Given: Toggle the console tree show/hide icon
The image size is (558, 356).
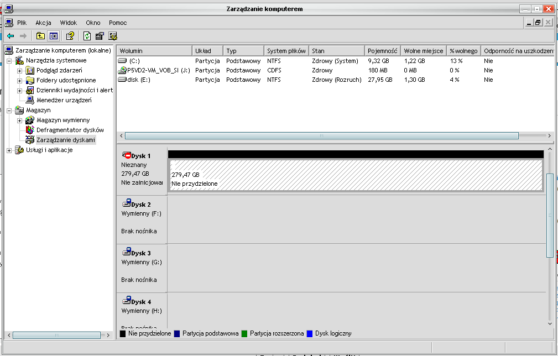Looking at the screenshot, I should 54,36.
